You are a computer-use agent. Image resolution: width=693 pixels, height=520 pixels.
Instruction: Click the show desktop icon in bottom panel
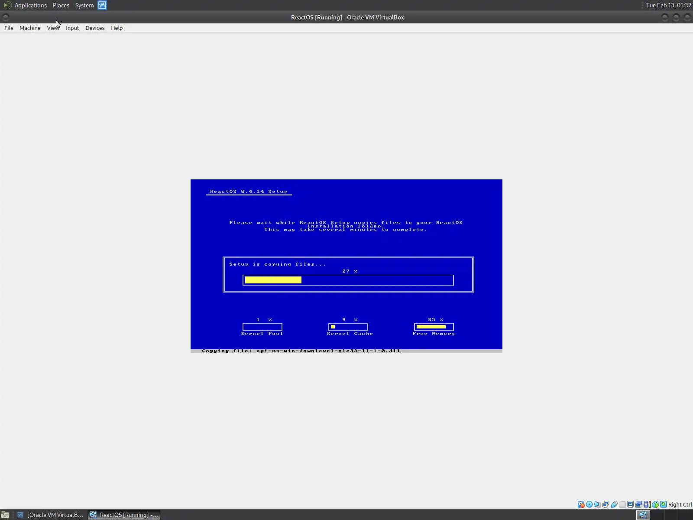pos(5,515)
